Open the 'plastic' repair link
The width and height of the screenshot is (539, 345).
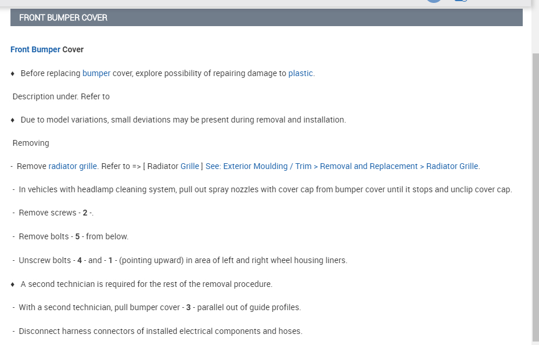(300, 73)
